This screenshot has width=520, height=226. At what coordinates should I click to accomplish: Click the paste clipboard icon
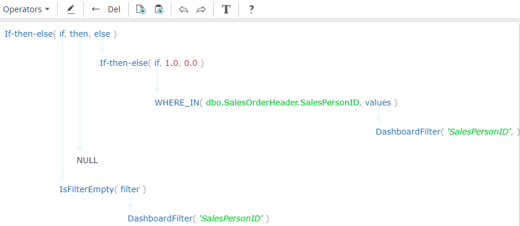[159, 9]
